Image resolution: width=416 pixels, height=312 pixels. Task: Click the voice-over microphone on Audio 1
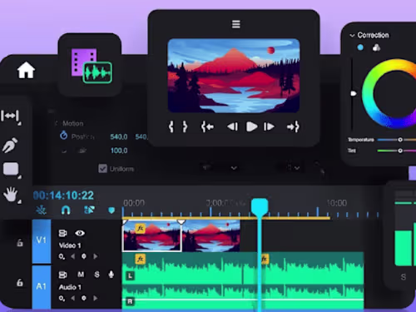pos(111,275)
